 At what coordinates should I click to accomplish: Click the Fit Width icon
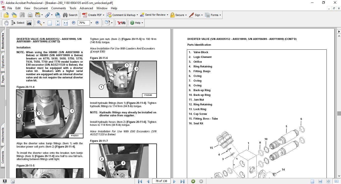(66, 23)
